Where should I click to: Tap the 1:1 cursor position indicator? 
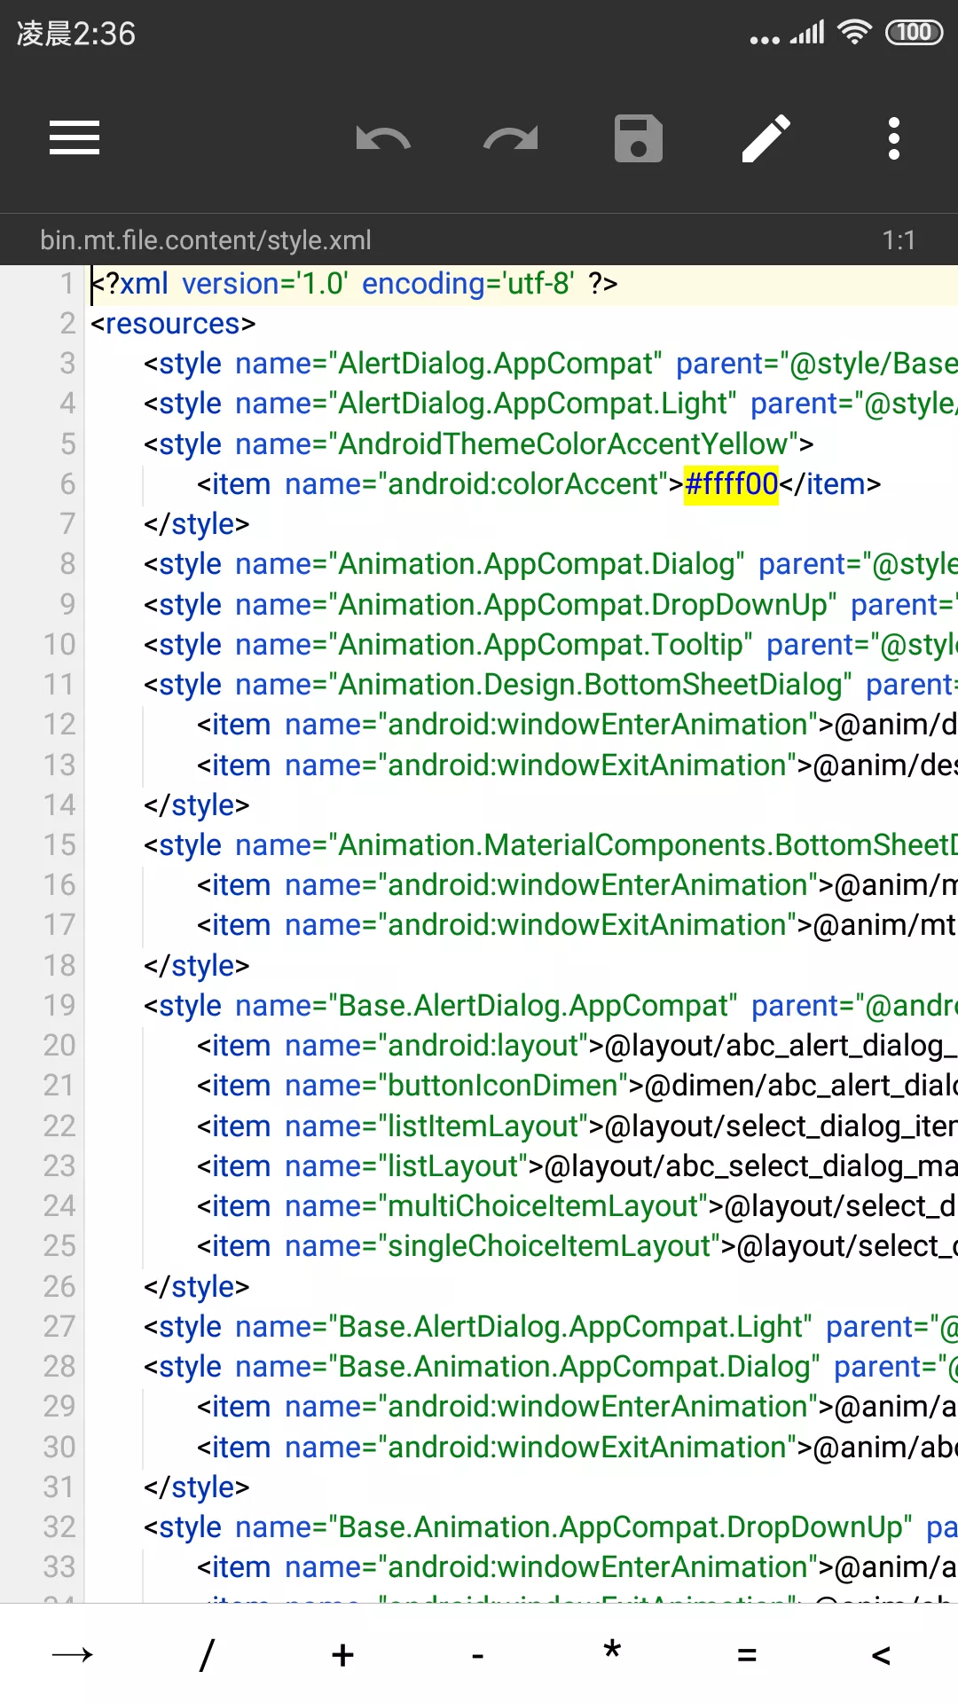898,240
